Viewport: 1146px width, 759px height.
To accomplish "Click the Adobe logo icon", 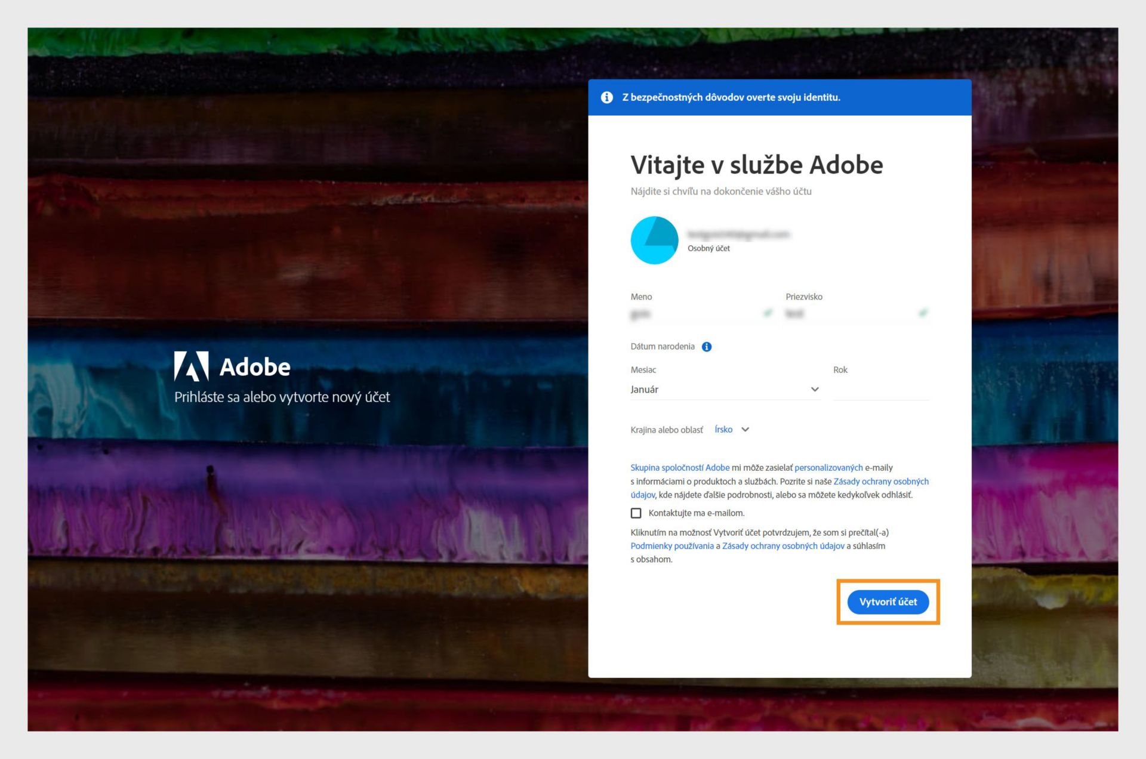I will 191,366.
